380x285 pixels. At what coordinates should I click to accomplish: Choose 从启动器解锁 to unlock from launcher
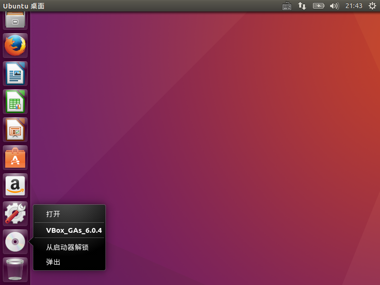[x=69, y=247]
